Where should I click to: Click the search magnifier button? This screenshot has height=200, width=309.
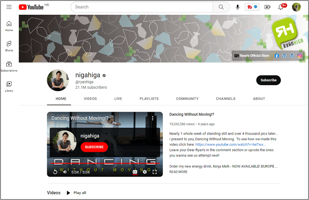click(x=221, y=7)
